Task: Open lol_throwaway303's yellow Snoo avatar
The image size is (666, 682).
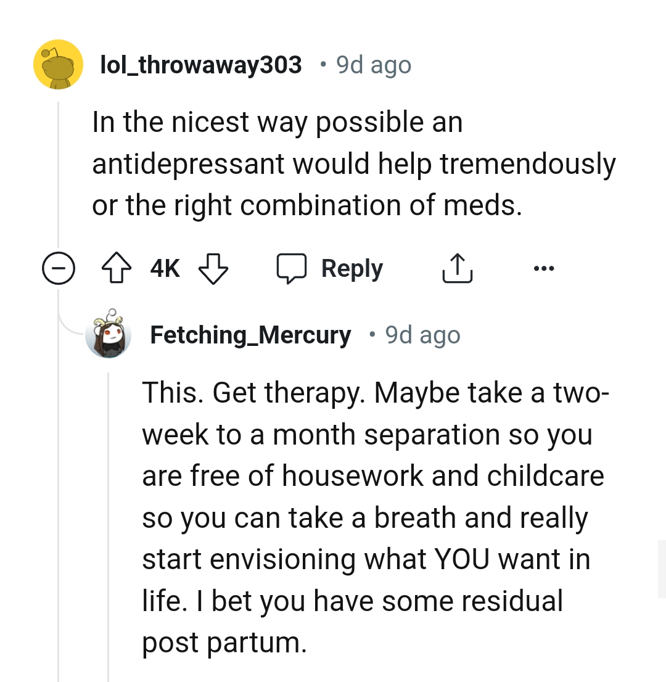Action: (58, 64)
